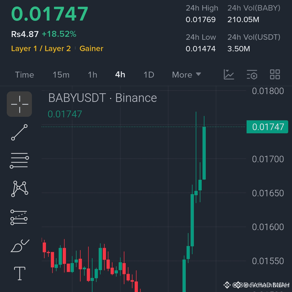The image size is (292, 292).
Task: Click the green 0.01747 under chart title
Action: (x=65, y=114)
